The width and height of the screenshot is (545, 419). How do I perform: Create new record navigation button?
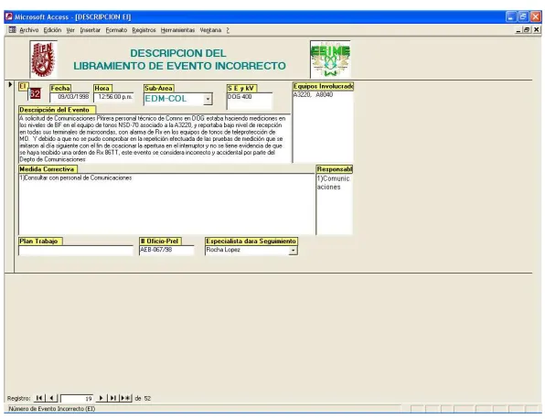(x=125, y=398)
